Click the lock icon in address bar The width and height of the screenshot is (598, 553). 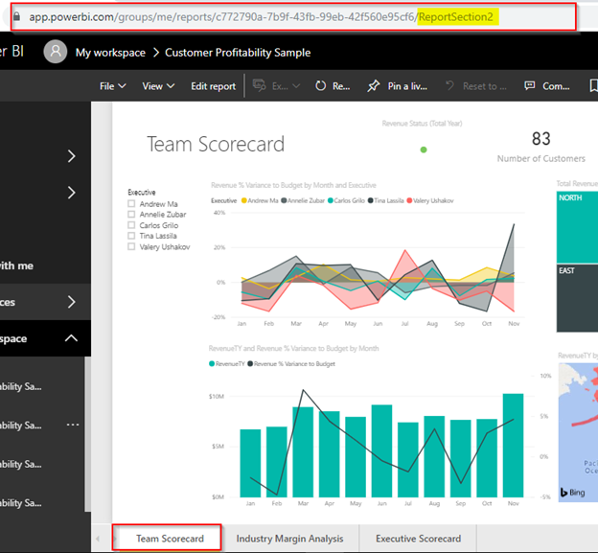tap(16, 16)
